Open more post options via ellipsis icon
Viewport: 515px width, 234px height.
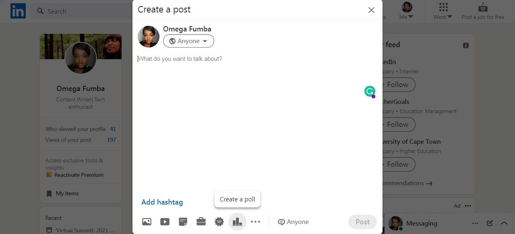coord(255,222)
